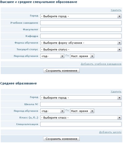Focus the Факультет text field

(x=81, y=29)
